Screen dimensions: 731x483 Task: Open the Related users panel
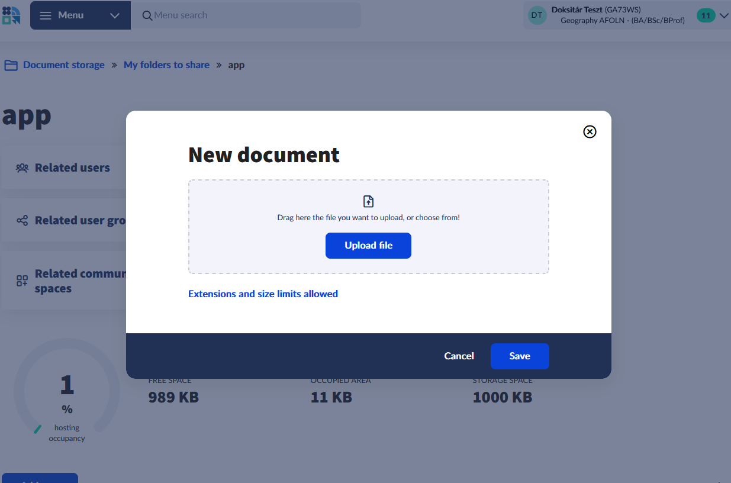64,168
